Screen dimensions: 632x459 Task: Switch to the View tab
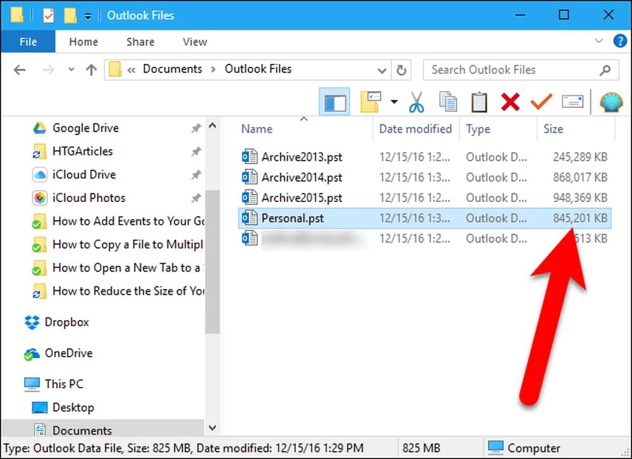[x=195, y=42]
